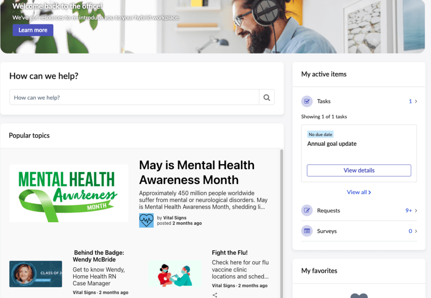This screenshot has height=298, width=431.
Task: Click the Popular topics vertical scrollbar
Action: (282, 223)
